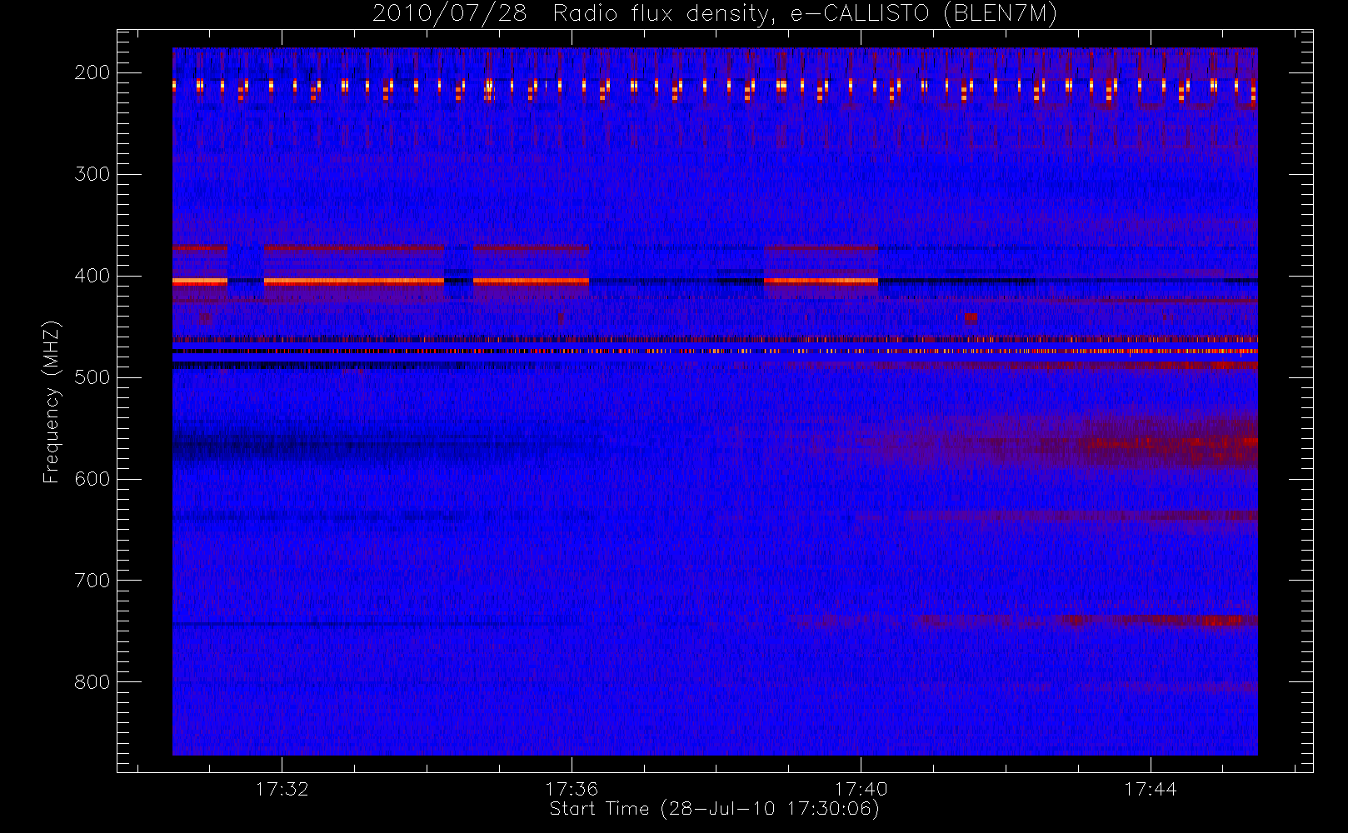This screenshot has width=1348, height=833.
Task: Click the 300 frequency tick label
Action: pos(92,174)
